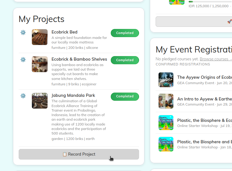Click Completed badge for Ecobrick Bed
The width and height of the screenshot is (232, 171).
[125, 33]
